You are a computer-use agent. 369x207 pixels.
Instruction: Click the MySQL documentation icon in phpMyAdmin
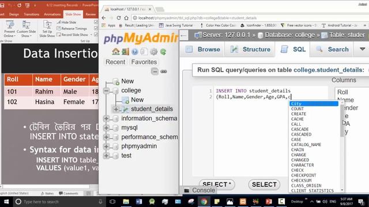click(x=144, y=51)
